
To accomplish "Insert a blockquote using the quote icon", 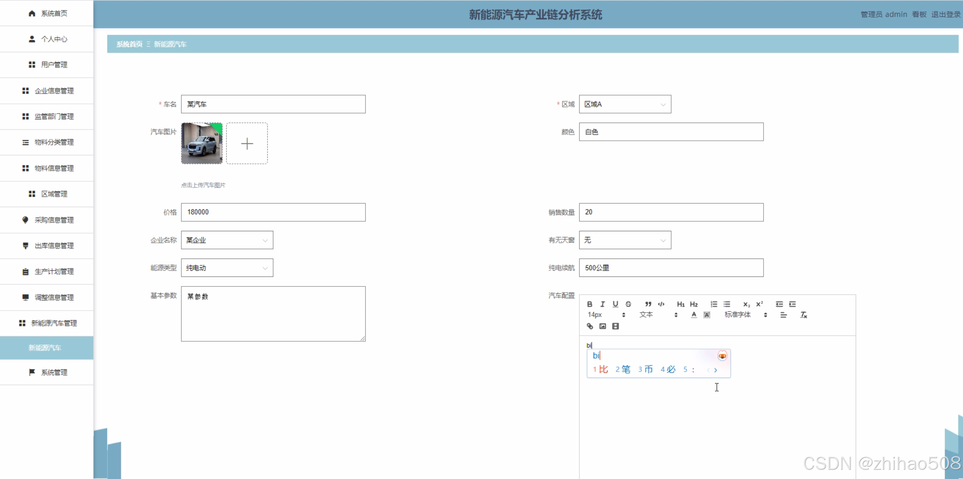I will [x=648, y=304].
